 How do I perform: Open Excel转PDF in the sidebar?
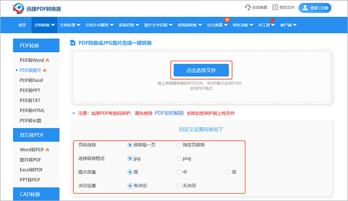click(31, 170)
